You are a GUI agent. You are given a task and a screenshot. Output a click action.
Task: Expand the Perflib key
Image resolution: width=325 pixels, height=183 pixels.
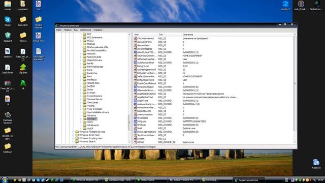click(x=81, y=64)
